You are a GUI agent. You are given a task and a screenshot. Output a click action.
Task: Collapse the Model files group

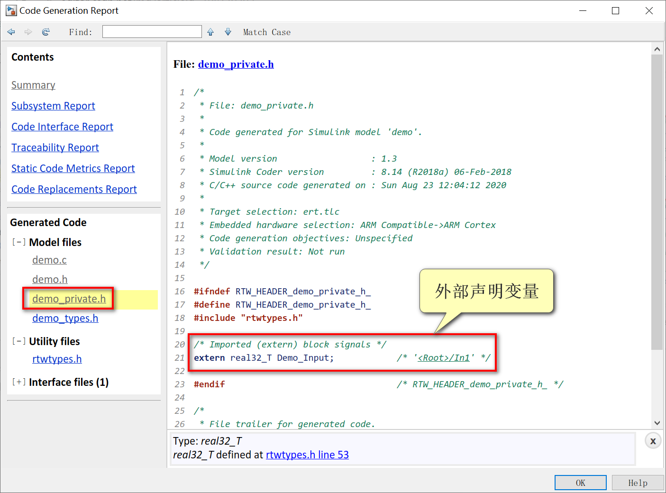point(18,242)
